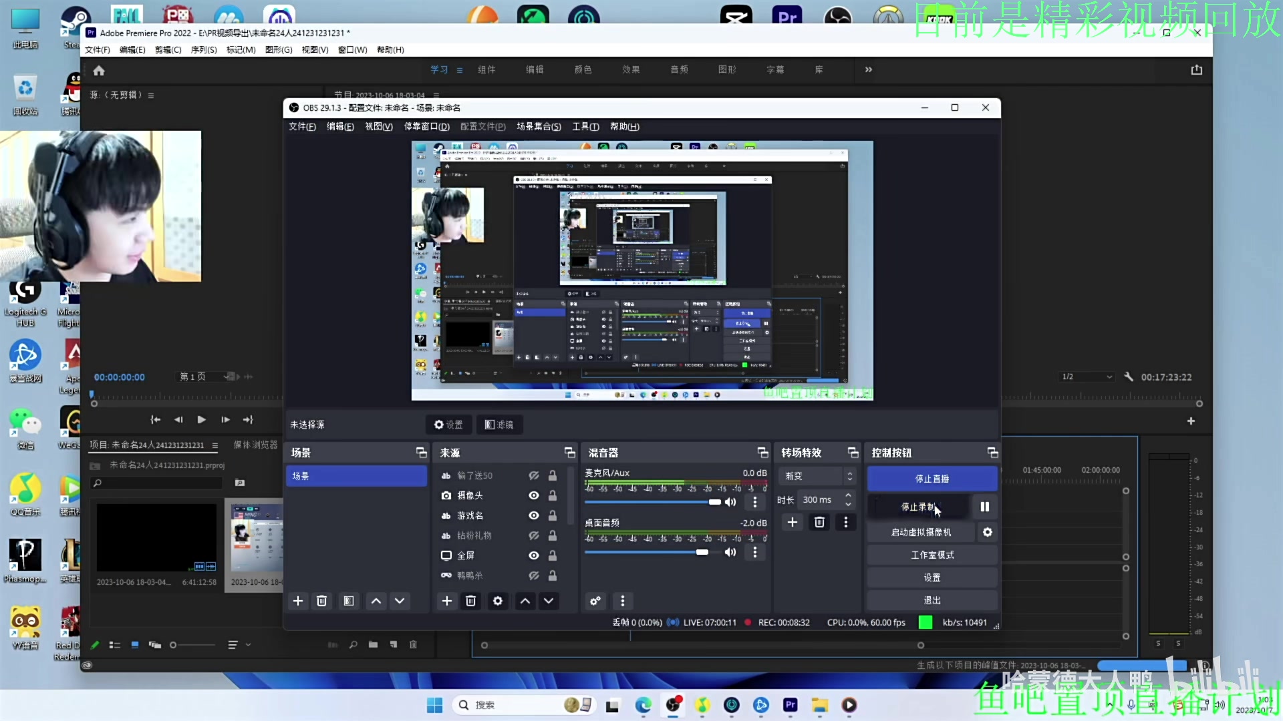Open Premiere Pro taskbar icon

791,705
